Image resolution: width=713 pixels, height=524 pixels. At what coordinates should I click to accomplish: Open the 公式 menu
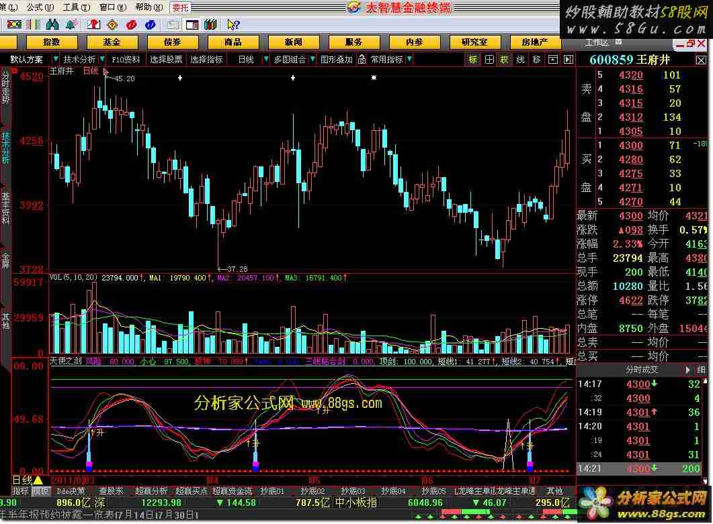40,7
